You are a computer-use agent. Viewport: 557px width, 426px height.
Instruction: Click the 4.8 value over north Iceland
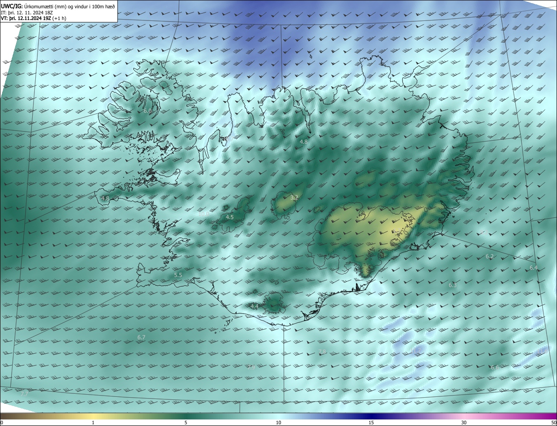click(304, 142)
